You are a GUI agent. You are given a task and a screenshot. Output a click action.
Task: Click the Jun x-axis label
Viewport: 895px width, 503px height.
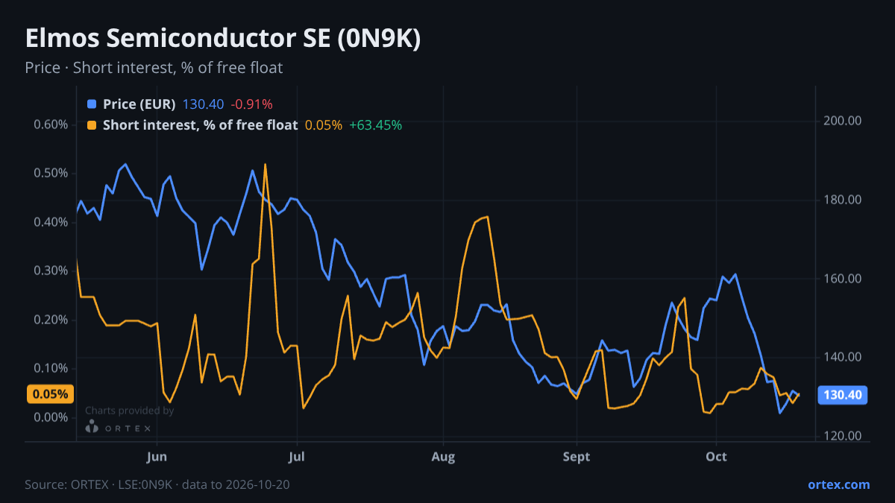pyautogui.click(x=157, y=456)
